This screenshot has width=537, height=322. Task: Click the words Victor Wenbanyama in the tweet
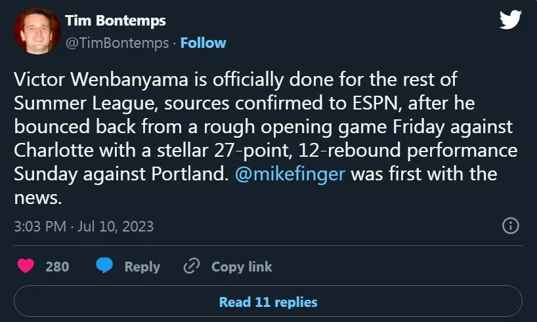(104, 81)
